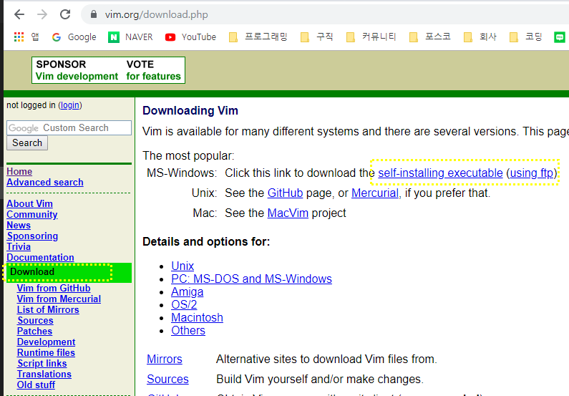The image size is (569, 396).
Task: Open the Amiga details link
Action: [x=188, y=292]
